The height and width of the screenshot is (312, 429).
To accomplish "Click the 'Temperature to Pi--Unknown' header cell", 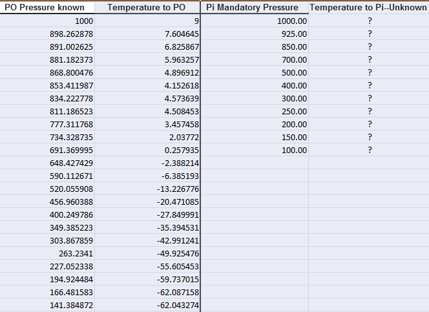I will [369, 8].
